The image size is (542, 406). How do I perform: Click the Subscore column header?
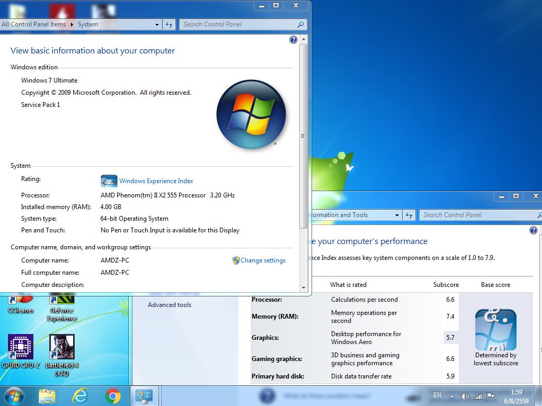pos(446,285)
